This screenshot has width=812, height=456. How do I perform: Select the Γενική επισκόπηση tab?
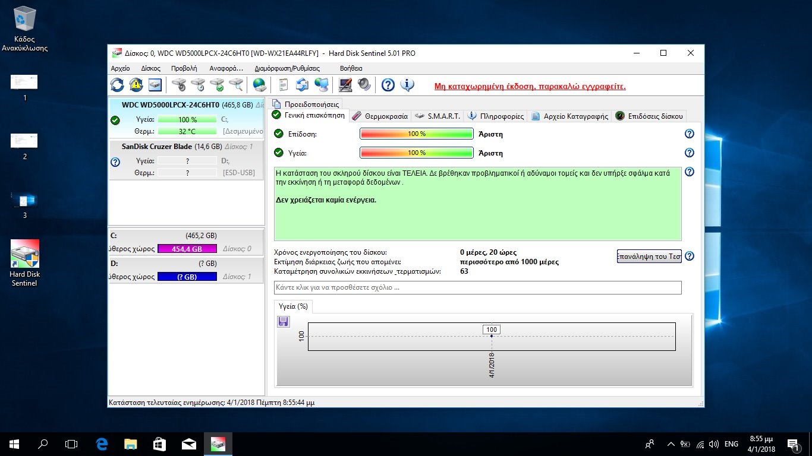308,115
